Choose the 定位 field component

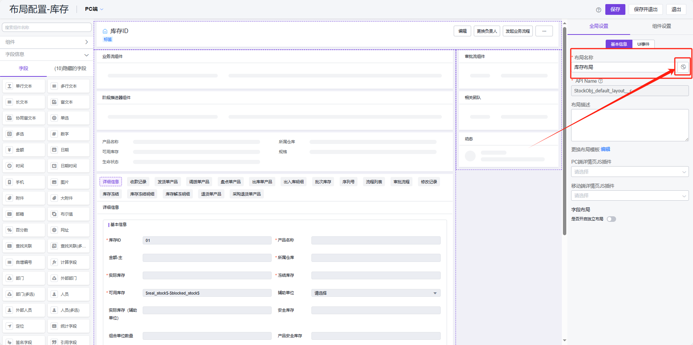coord(24,326)
